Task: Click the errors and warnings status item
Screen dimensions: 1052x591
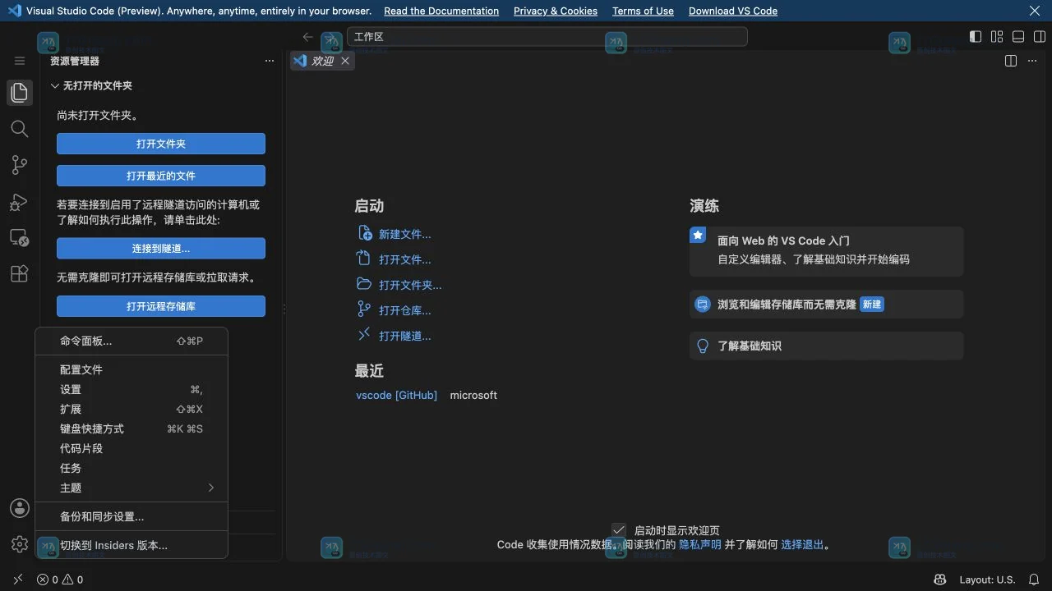Action: coord(60,580)
